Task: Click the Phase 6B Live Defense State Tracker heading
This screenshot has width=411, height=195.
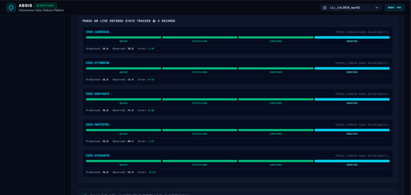Action: [129, 21]
